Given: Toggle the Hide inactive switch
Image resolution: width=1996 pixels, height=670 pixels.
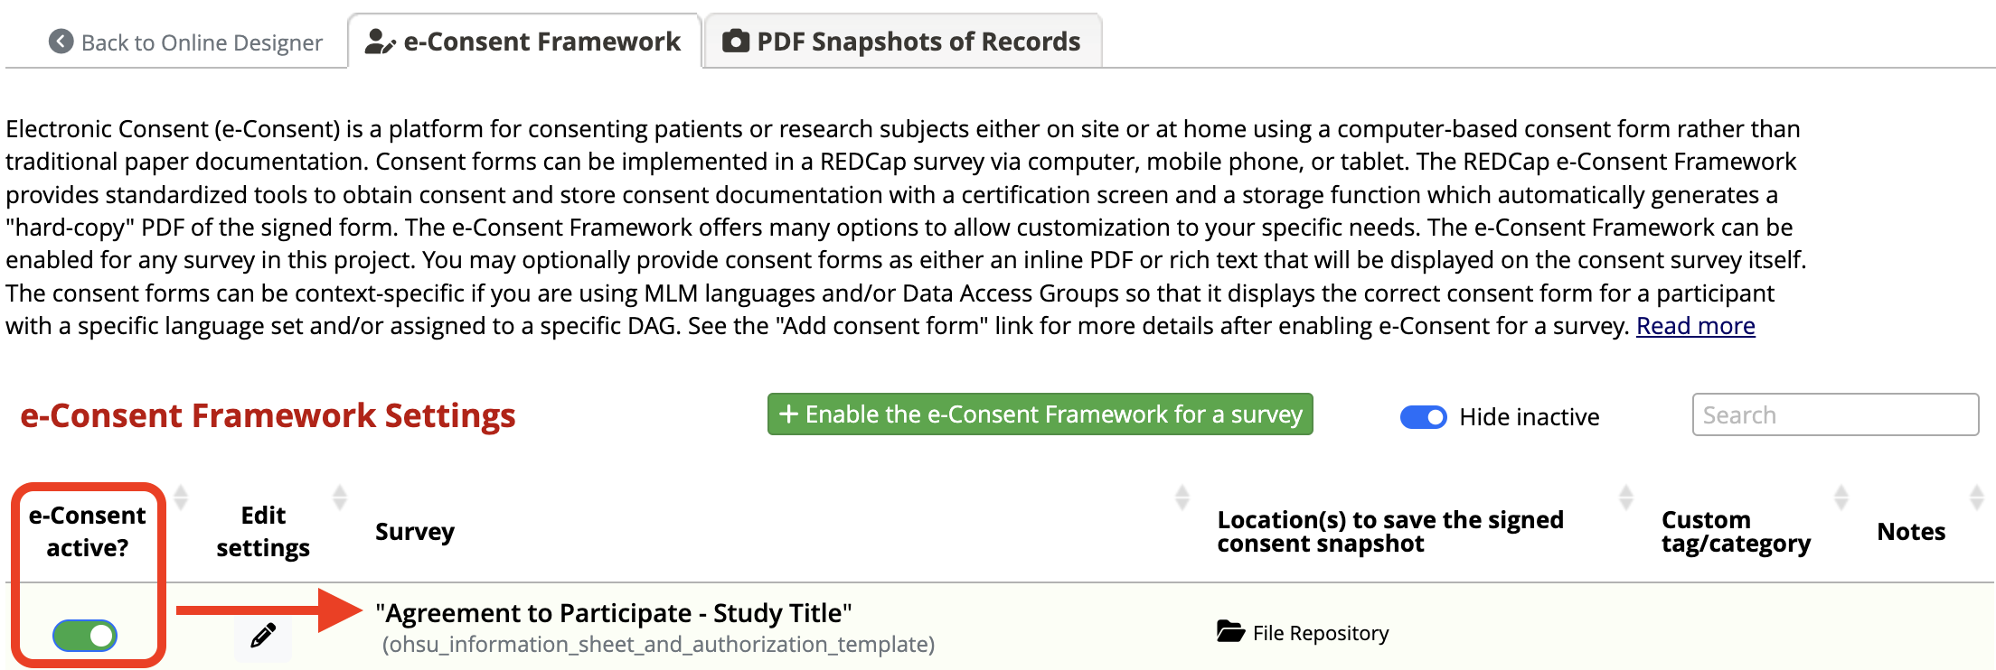Looking at the screenshot, I should (x=1423, y=417).
